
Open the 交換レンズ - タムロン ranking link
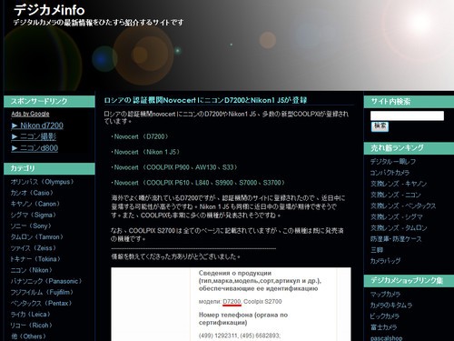pos(399,228)
